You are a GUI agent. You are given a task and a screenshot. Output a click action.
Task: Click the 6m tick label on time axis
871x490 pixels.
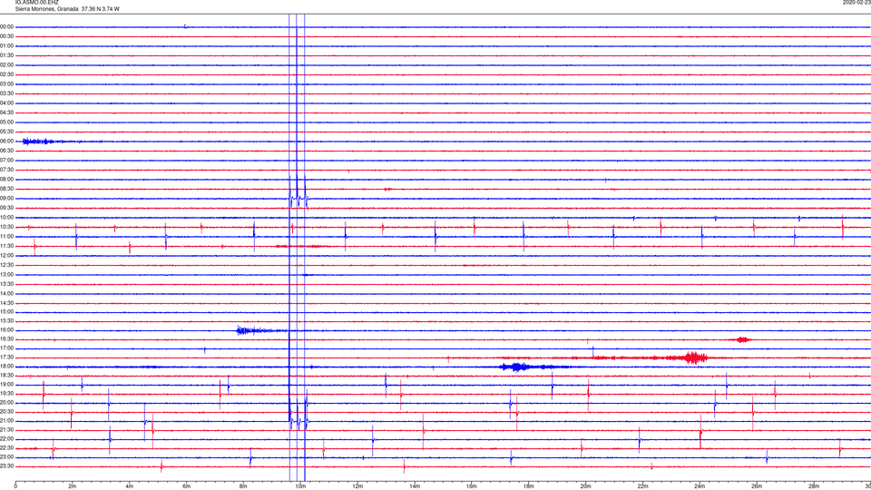[x=187, y=486]
